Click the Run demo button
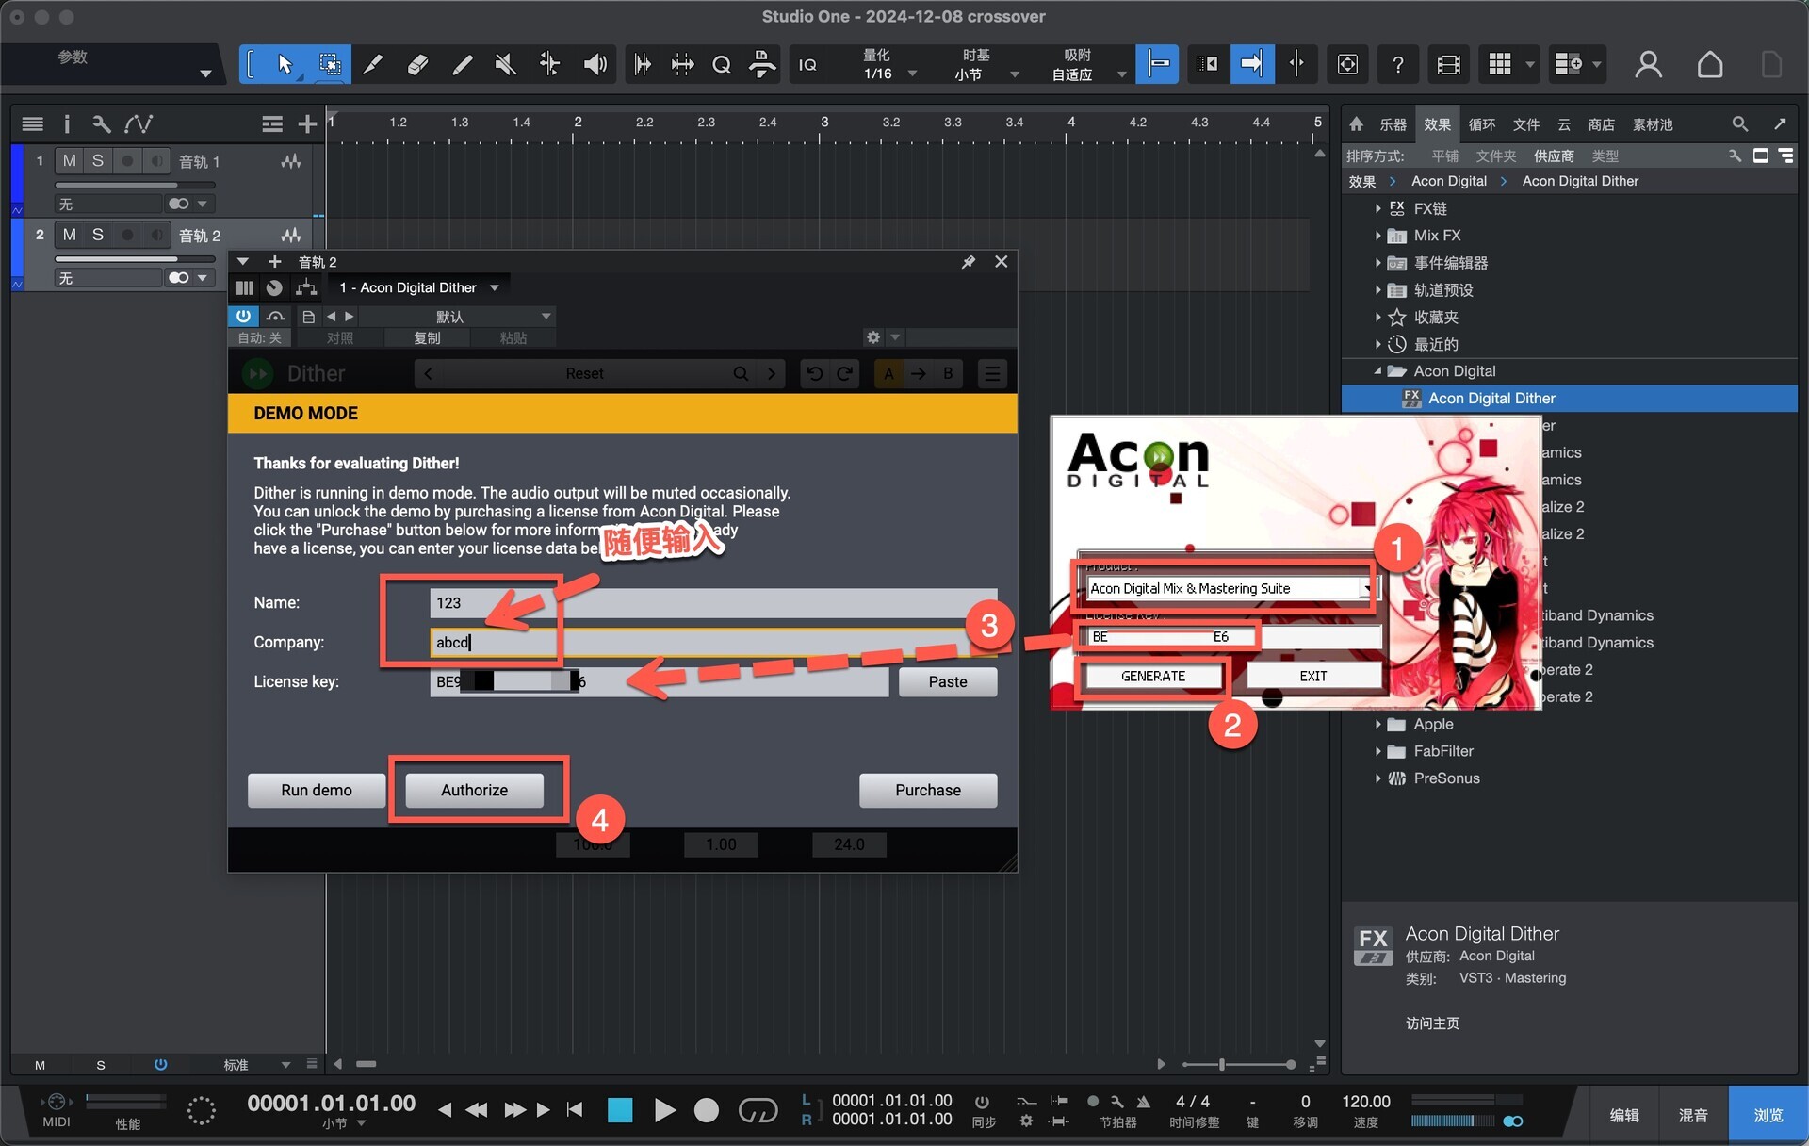This screenshot has height=1146, width=1809. pos(317,790)
